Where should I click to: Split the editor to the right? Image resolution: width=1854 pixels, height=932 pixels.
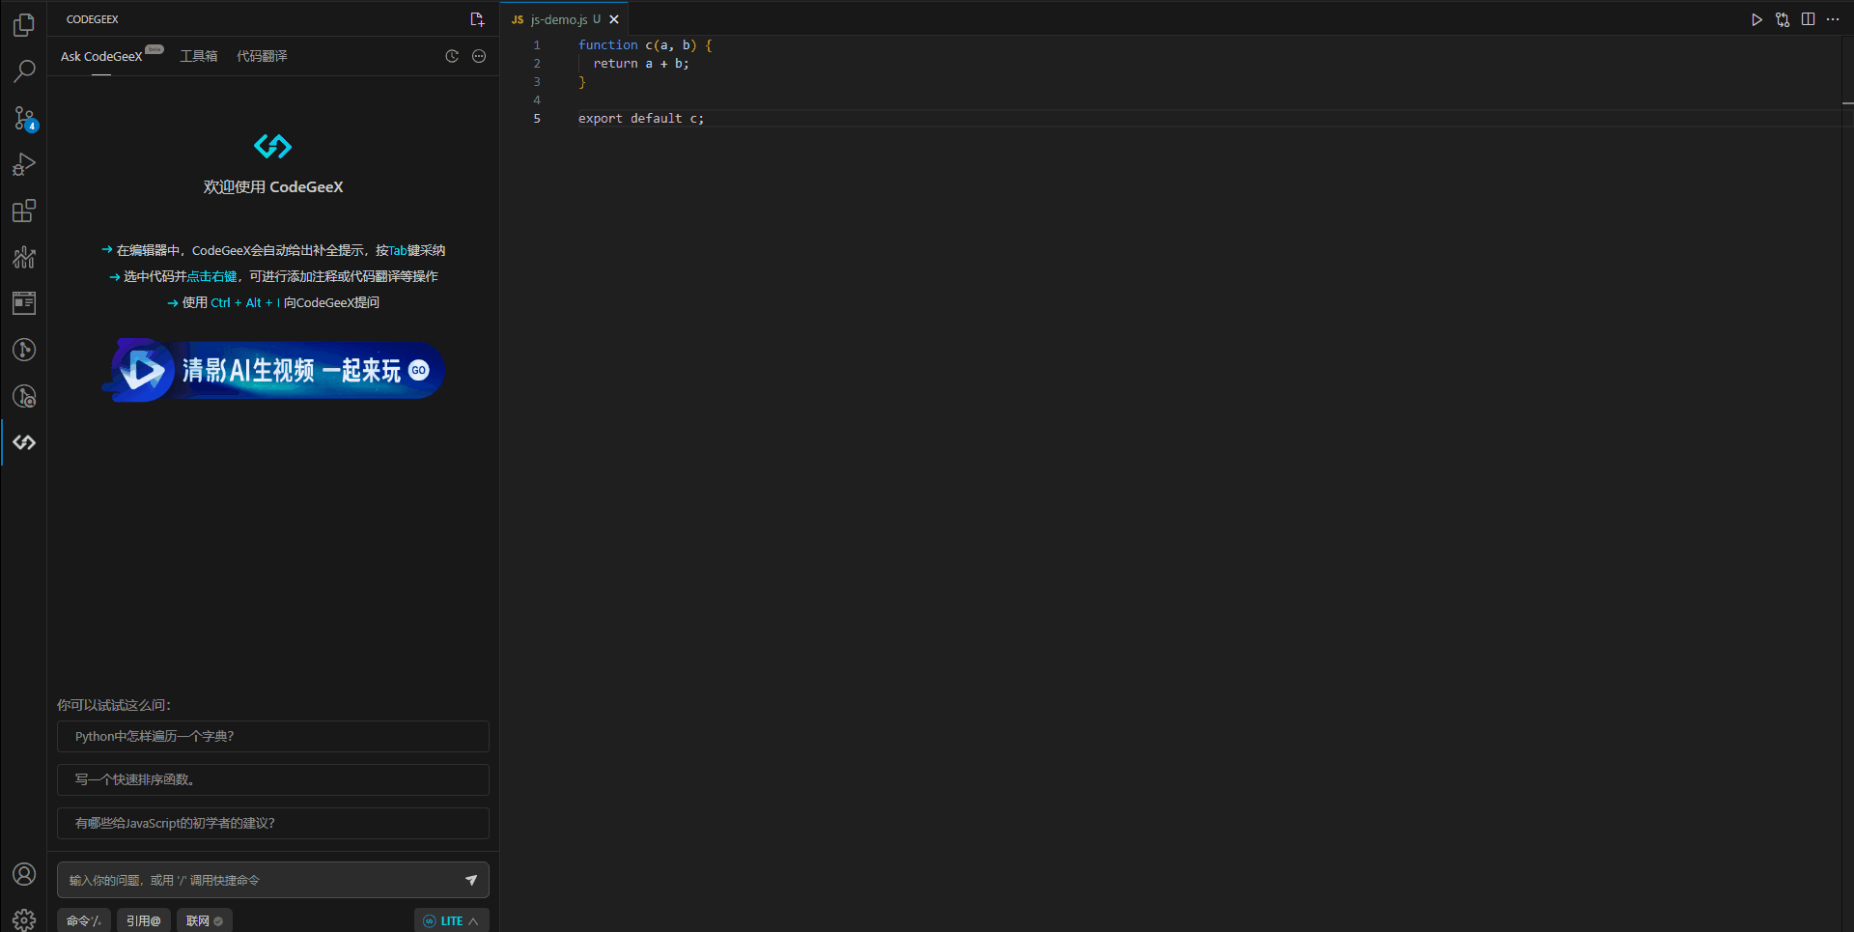point(1808,19)
